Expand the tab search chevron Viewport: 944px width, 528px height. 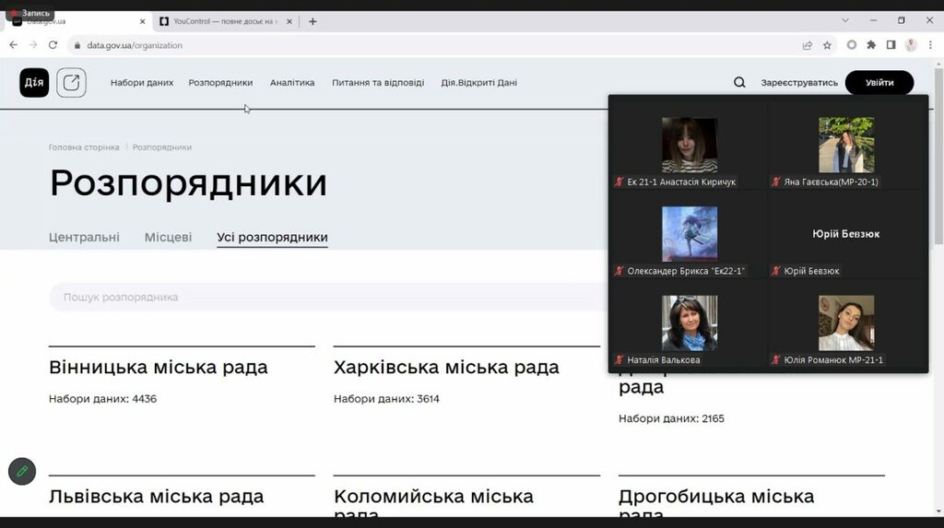tap(845, 20)
